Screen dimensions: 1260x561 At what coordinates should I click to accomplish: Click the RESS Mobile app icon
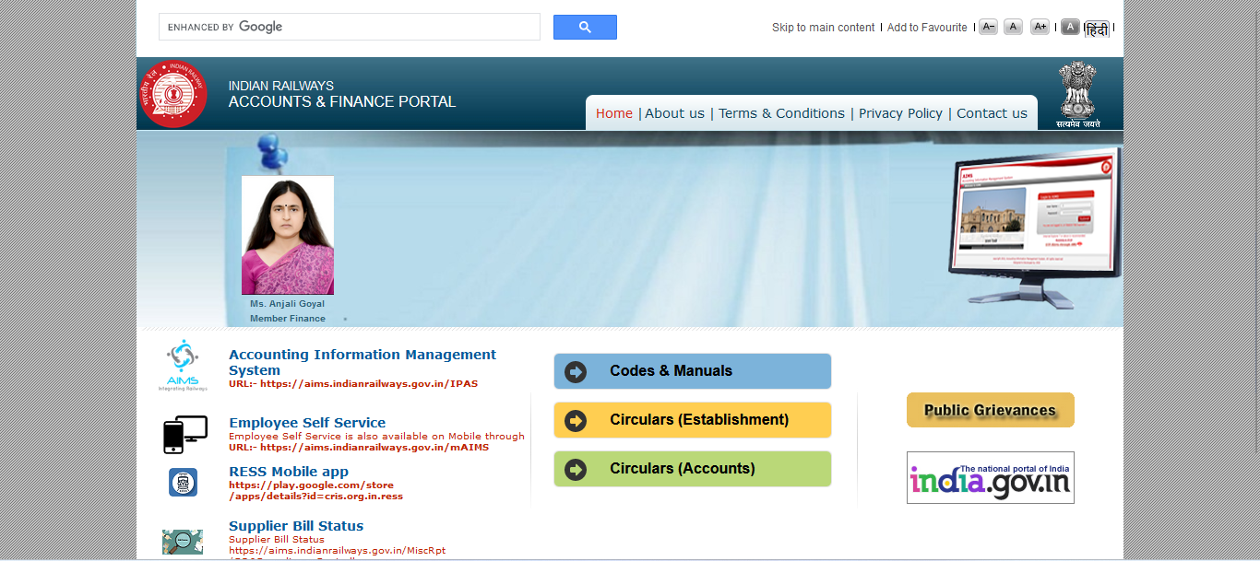coord(183,482)
